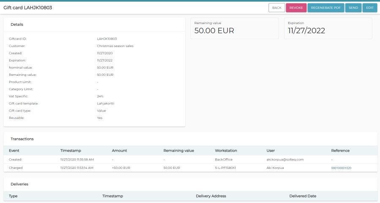This screenshot has width=380, height=203.
Task: Click Timestamp header in the Transactions table
Action: point(71,150)
